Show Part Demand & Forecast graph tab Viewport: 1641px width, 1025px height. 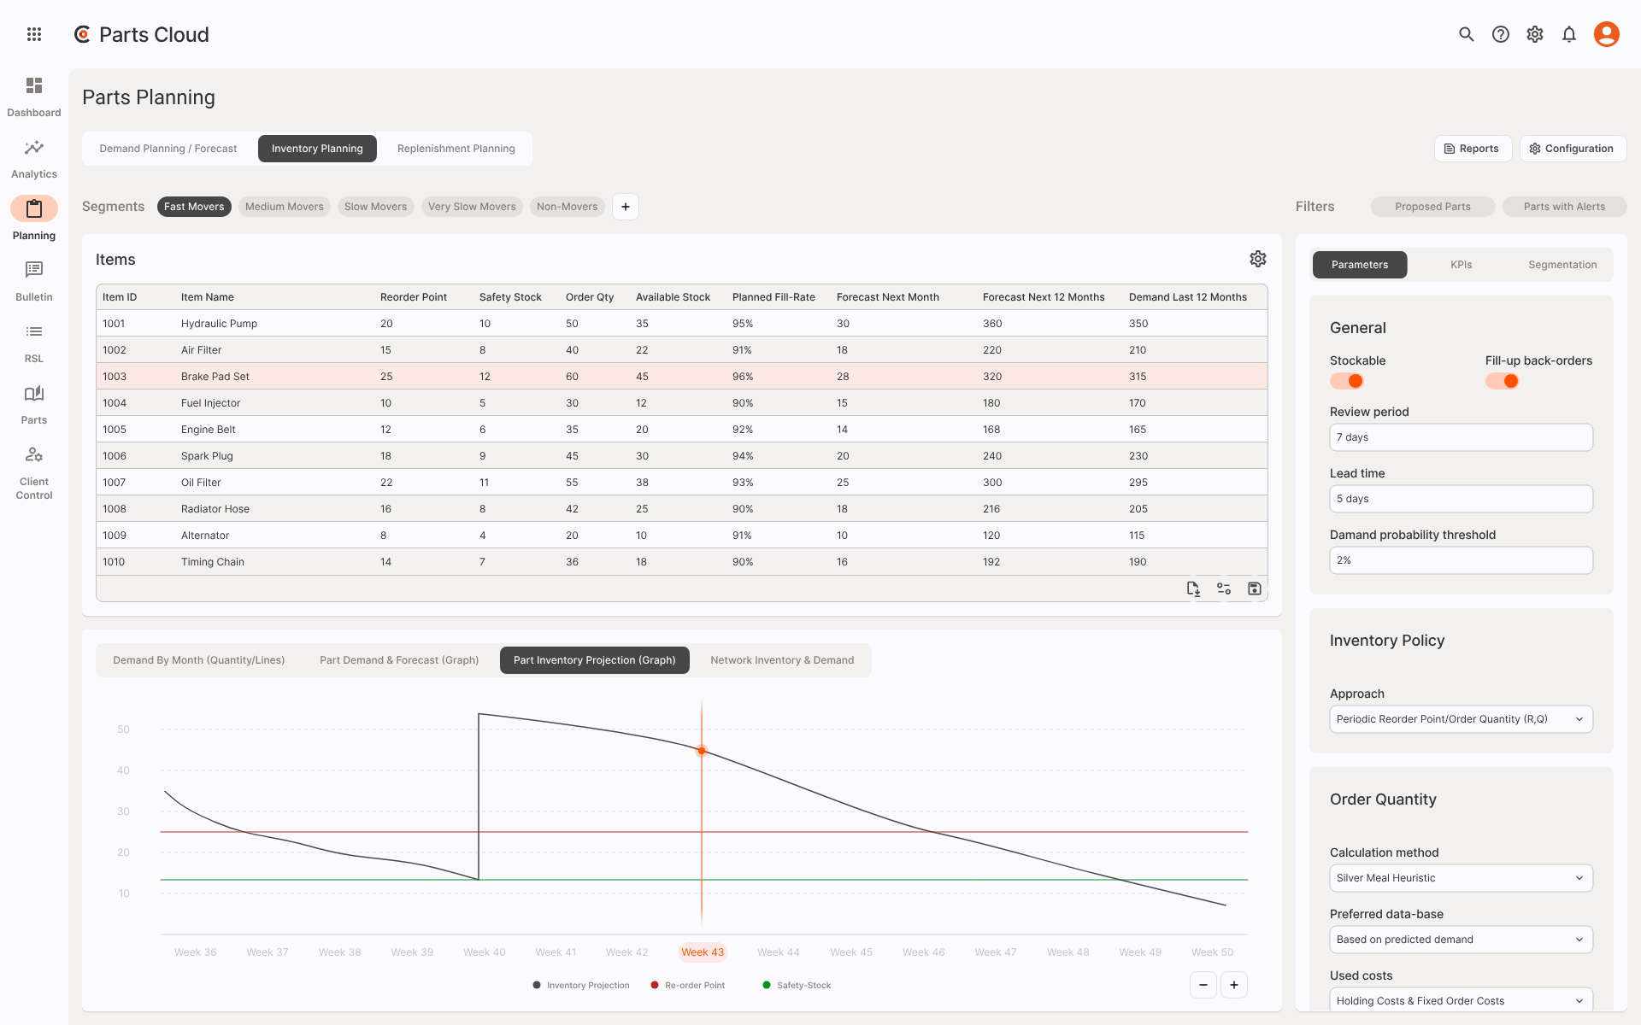click(399, 660)
